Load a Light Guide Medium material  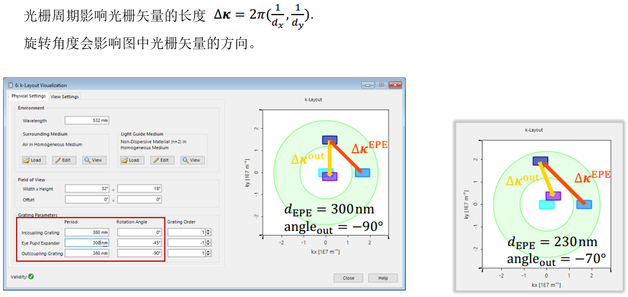click(x=132, y=160)
